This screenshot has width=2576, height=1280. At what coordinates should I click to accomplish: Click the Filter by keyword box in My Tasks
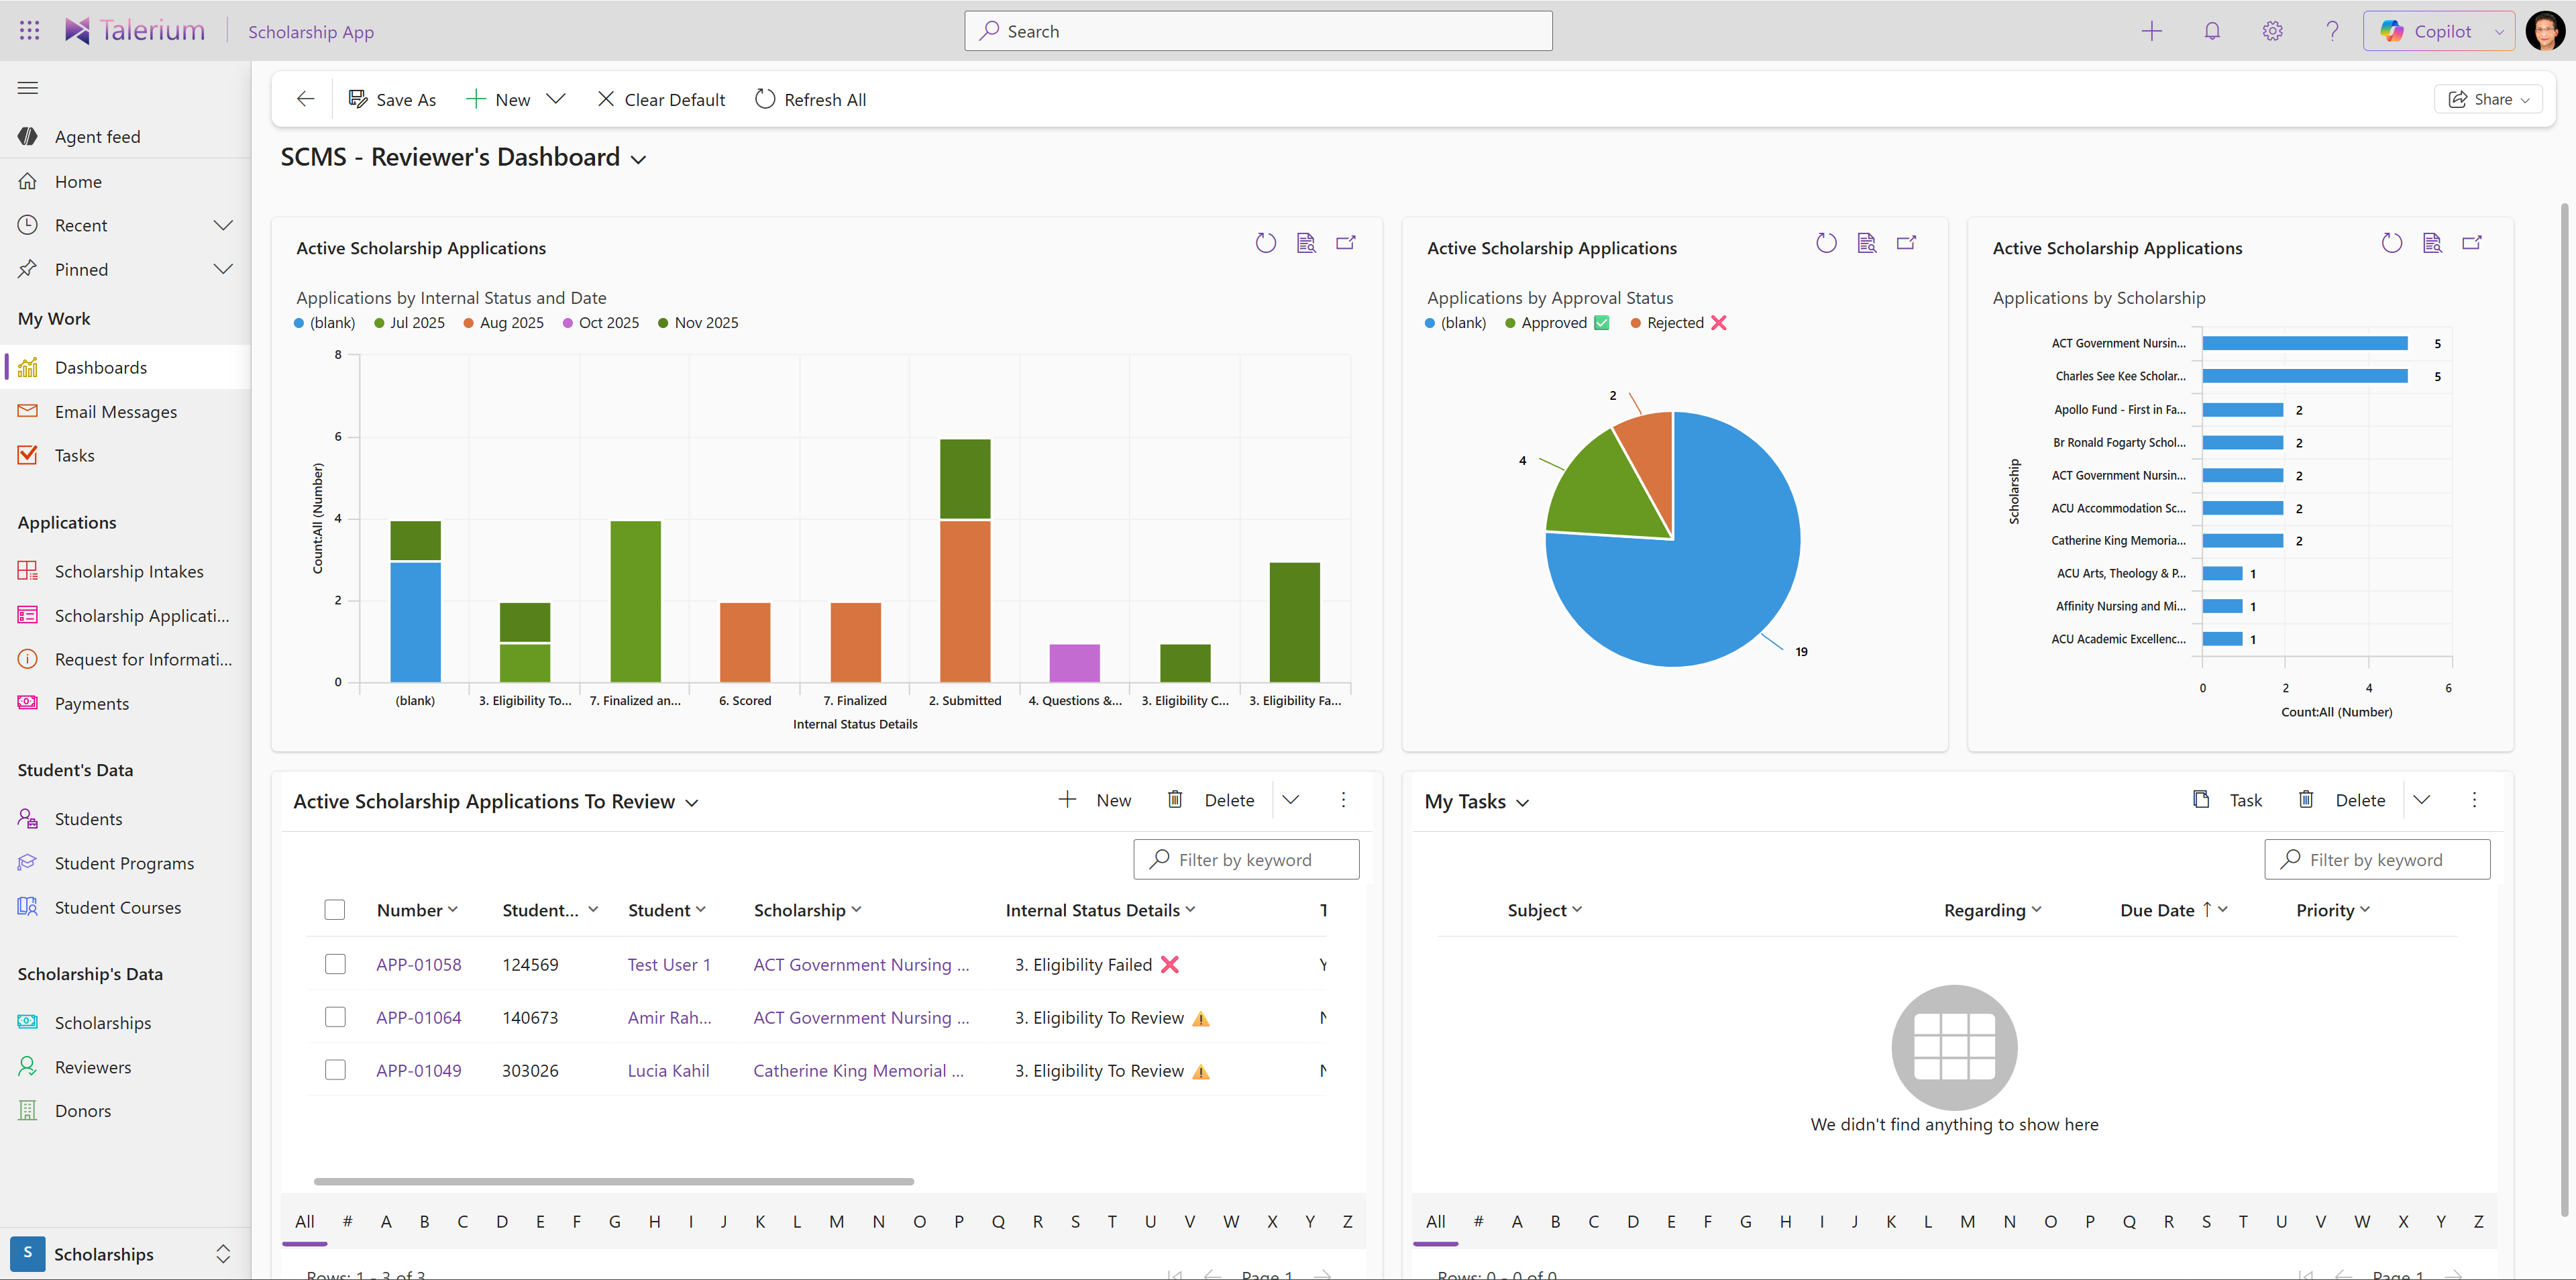[x=2378, y=859]
